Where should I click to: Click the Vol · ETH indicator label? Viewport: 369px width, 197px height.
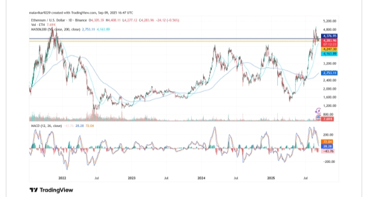(38, 25)
